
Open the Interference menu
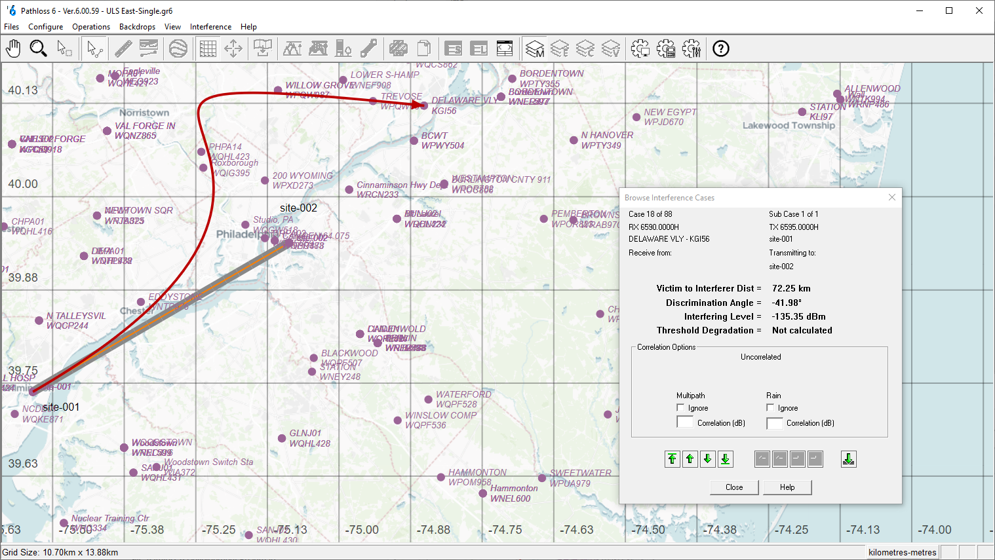point(210,27)
